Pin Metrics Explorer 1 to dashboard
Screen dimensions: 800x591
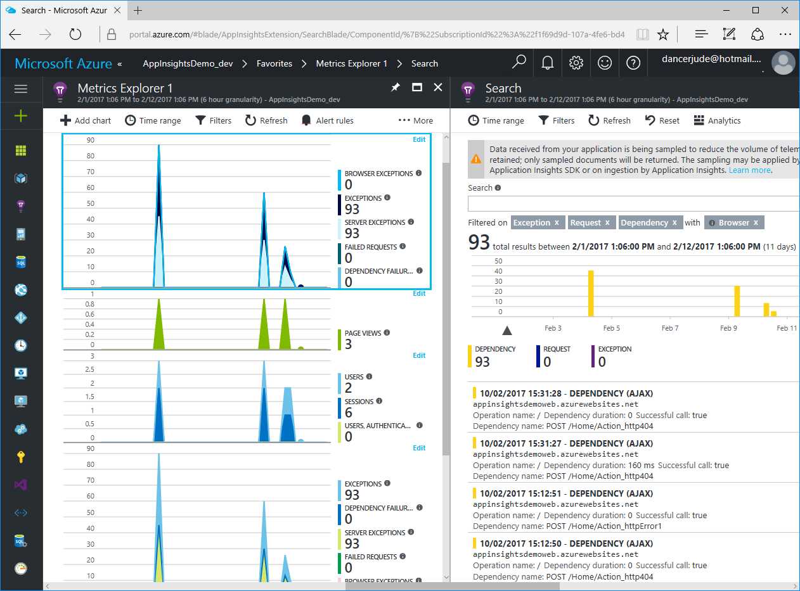click(395, 88)
